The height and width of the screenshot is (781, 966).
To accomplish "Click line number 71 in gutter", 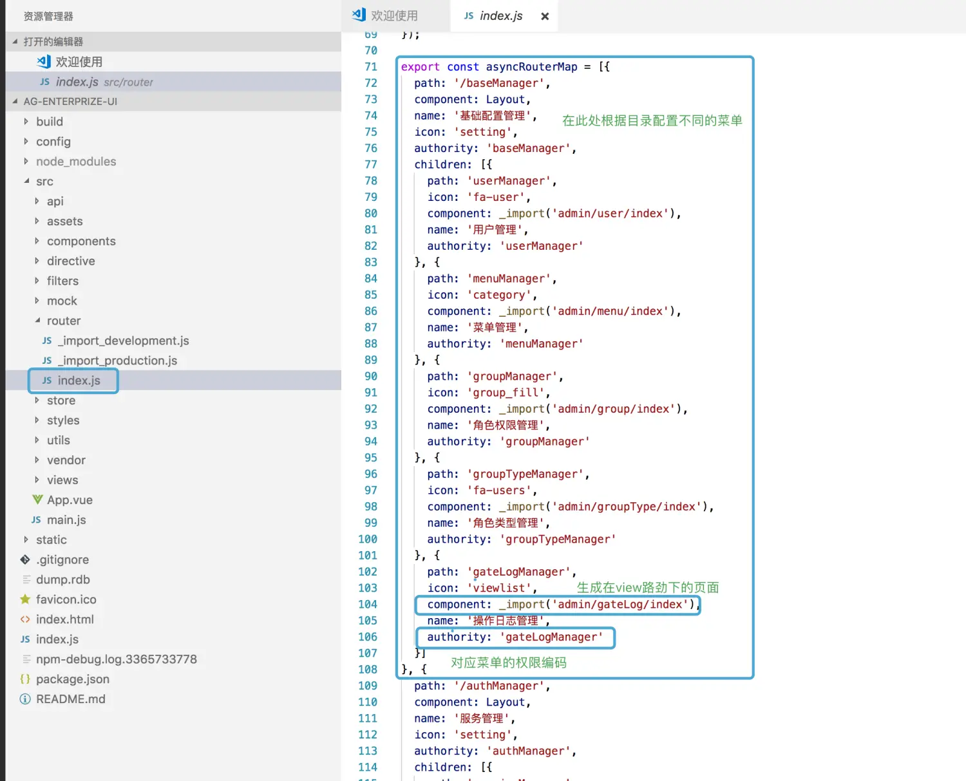I will (371, 66).
